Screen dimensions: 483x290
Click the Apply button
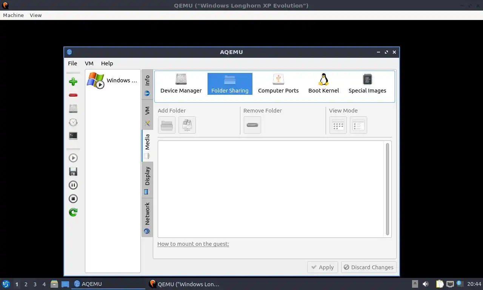tap(323, 267)
